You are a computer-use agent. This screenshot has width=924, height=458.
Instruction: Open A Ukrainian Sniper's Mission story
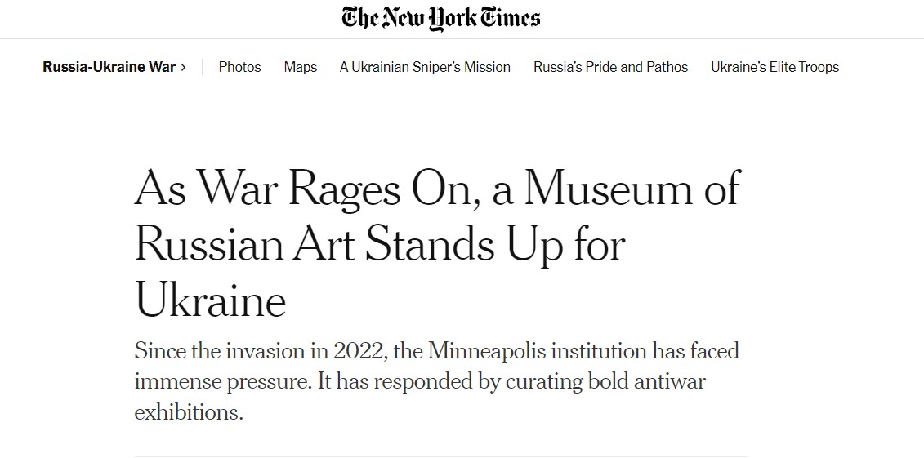[425, 67]
